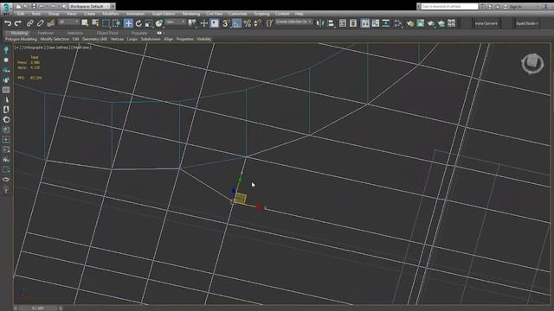554x311 pixels.
Task: Click the viewport [Orthographic] label
Action: (33, 48)
